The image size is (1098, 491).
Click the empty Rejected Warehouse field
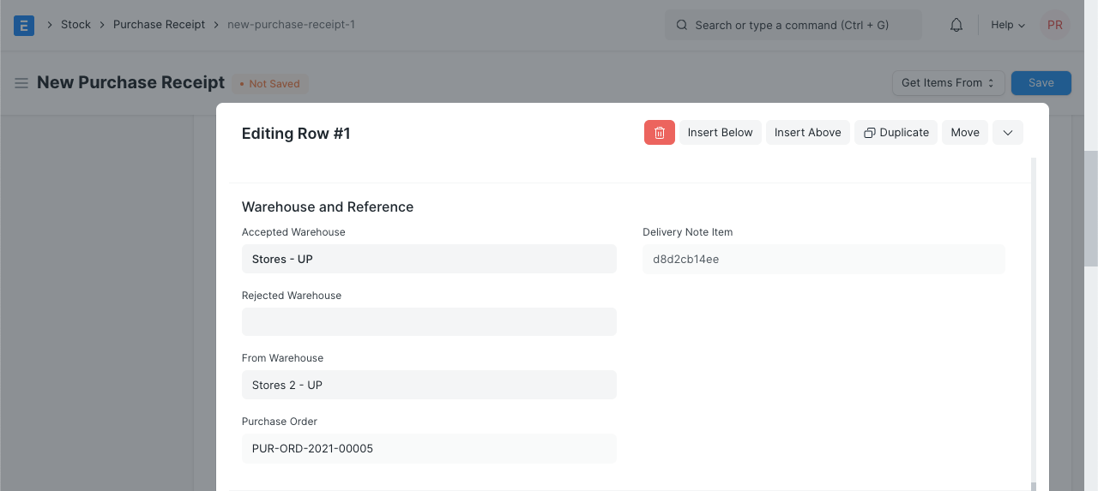(x=429, y=322)
